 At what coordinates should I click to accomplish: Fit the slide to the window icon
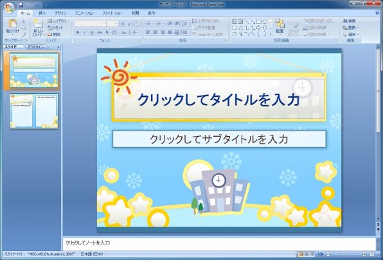point(372,254)
